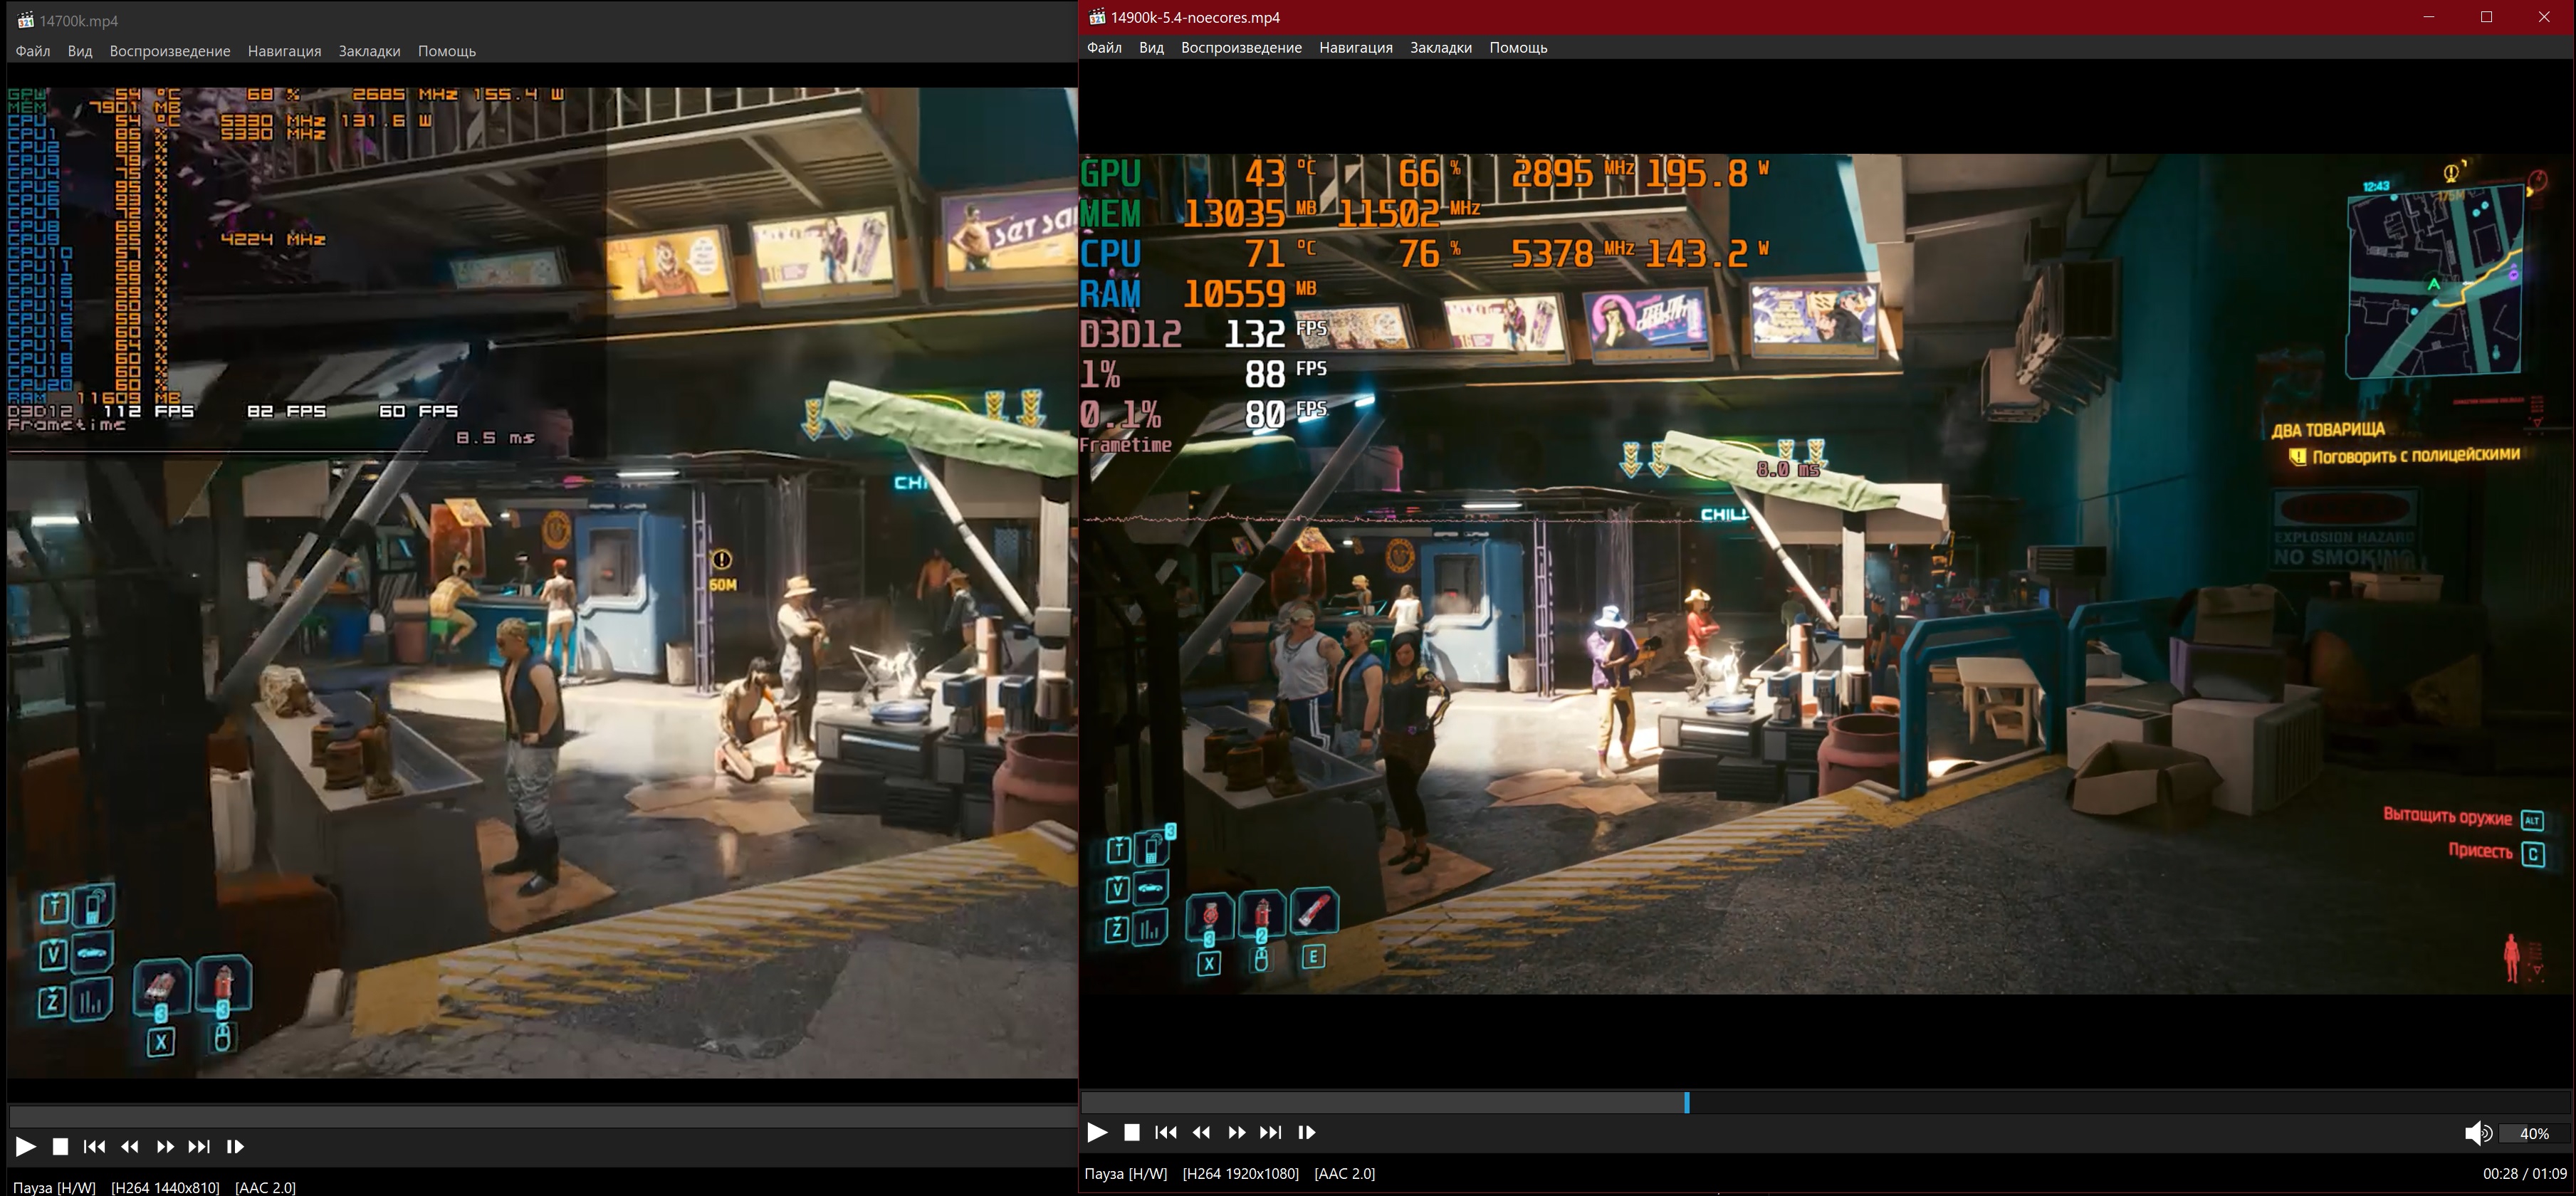Skip to next file in right player
Image resolution: width=2576 pixels, height=1196 pixels.
coord(1270,1132)
